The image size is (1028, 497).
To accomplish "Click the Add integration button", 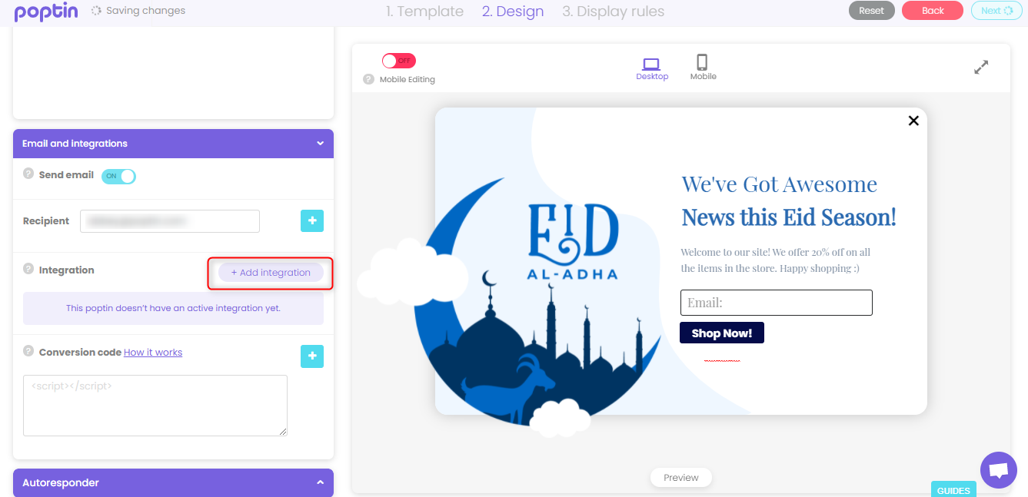I will (271, 273).
